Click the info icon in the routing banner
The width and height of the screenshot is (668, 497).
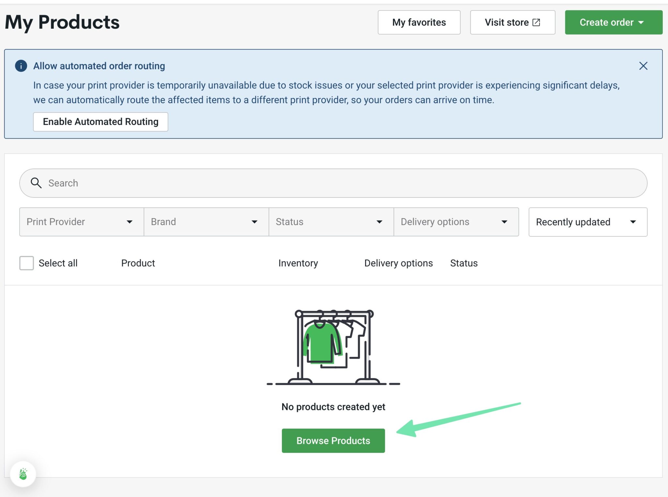click(21, 66)
